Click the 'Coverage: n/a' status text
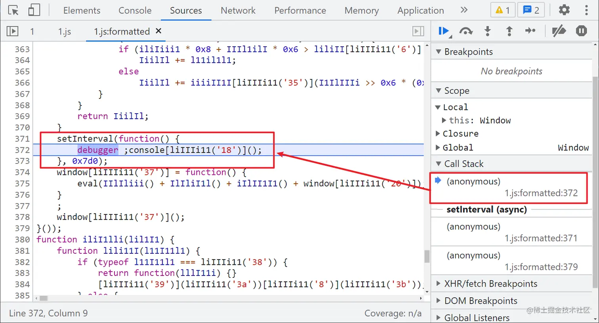 [x=393, y=313]
